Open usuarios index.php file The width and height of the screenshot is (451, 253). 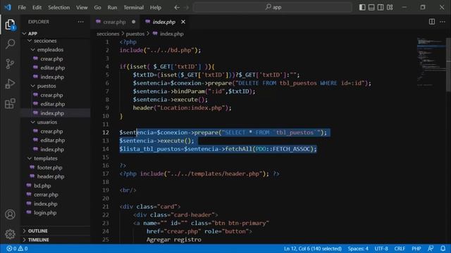point(52,150)
